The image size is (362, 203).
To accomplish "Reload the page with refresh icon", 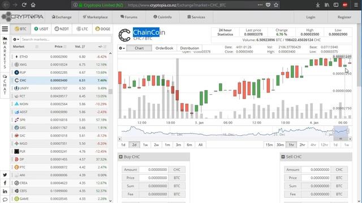I will [x=24, y=5].
